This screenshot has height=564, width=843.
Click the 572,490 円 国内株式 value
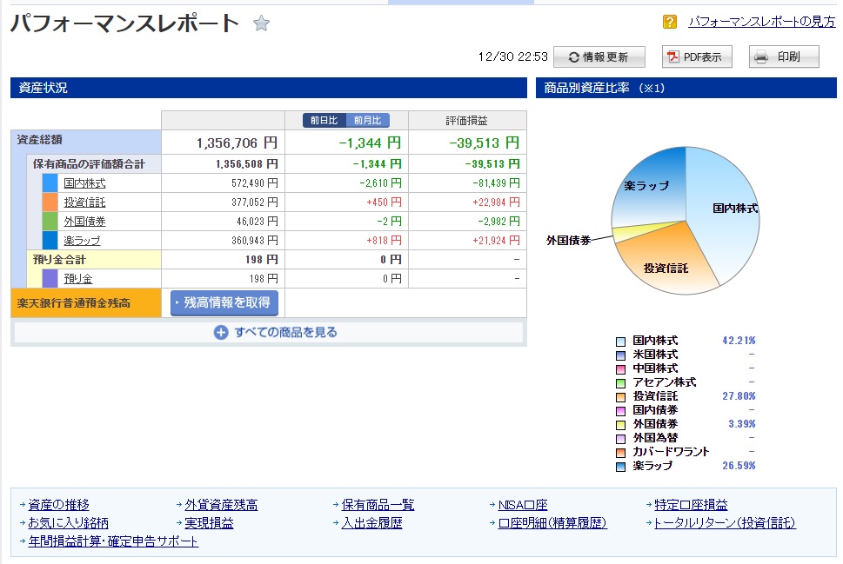click(x=255, y=183)
